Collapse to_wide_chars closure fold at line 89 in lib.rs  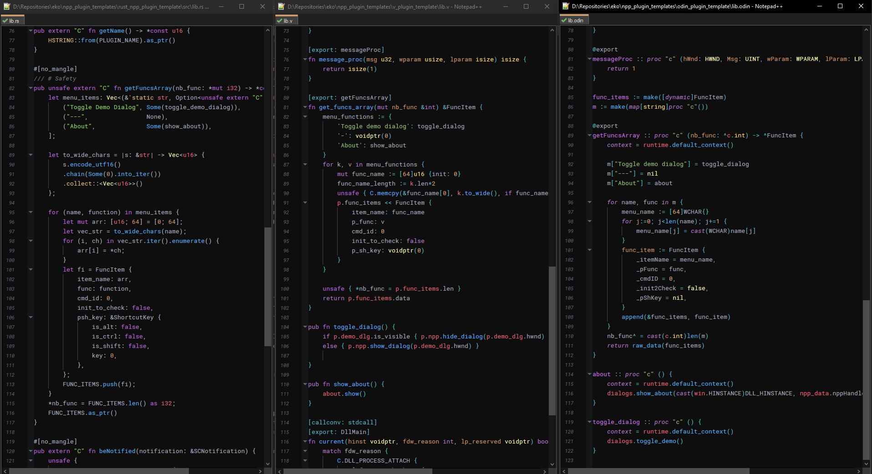tap(30, 155)
